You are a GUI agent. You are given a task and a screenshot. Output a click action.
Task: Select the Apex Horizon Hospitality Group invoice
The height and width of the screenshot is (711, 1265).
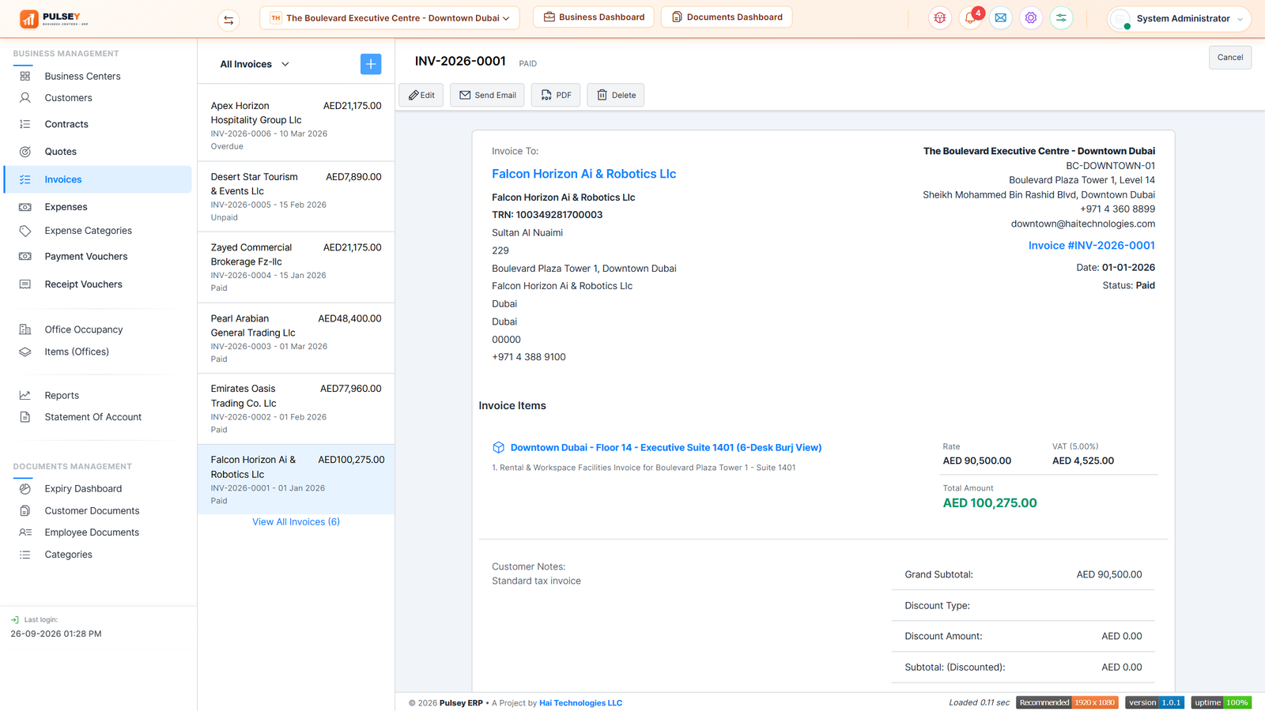296,126
